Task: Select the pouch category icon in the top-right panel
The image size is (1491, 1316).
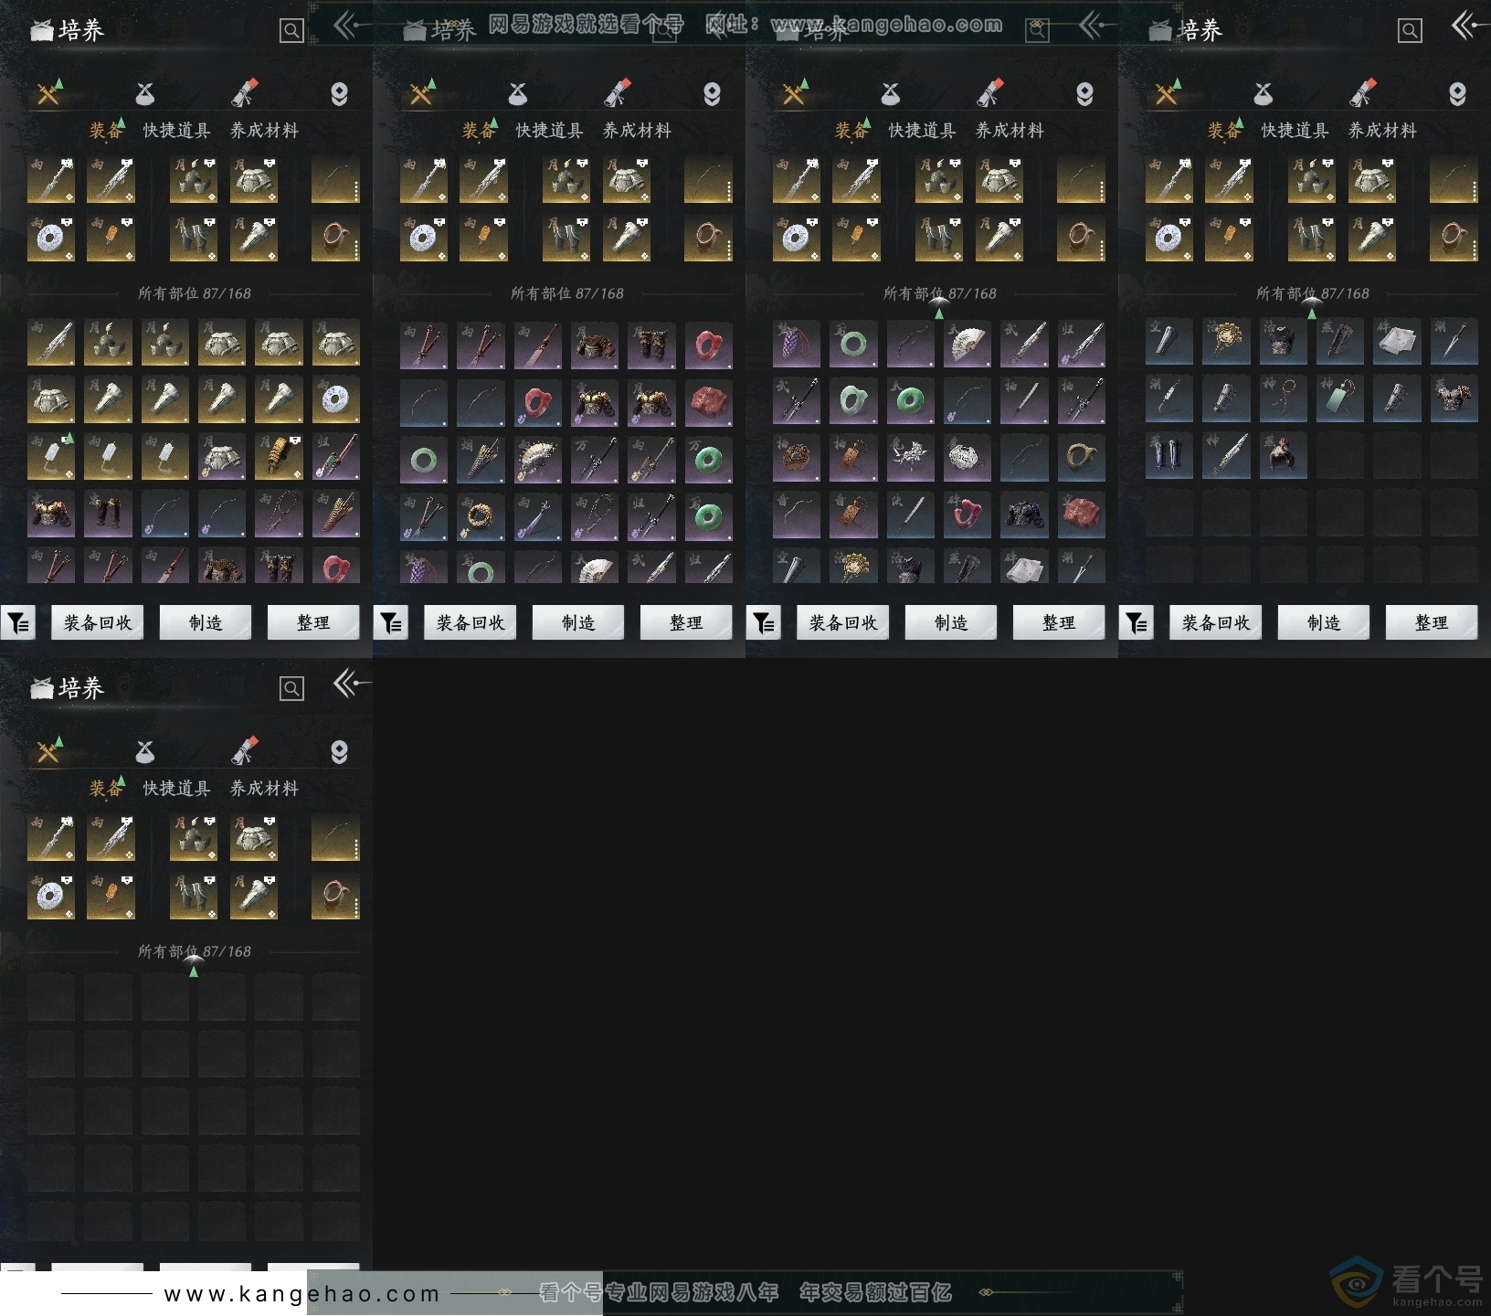Action: (1264, 94)
